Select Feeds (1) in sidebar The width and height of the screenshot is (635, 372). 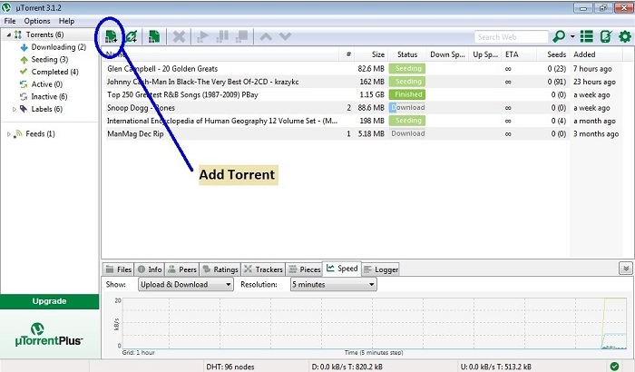(x=40, y=133)
